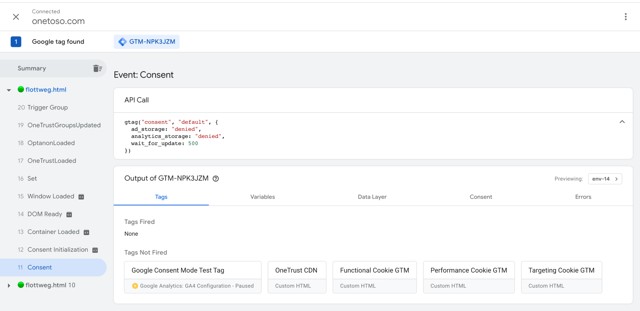Open the Errors tab
Image resolution: width=640 pixels, height=311 pixels.
tap(583, 197)
